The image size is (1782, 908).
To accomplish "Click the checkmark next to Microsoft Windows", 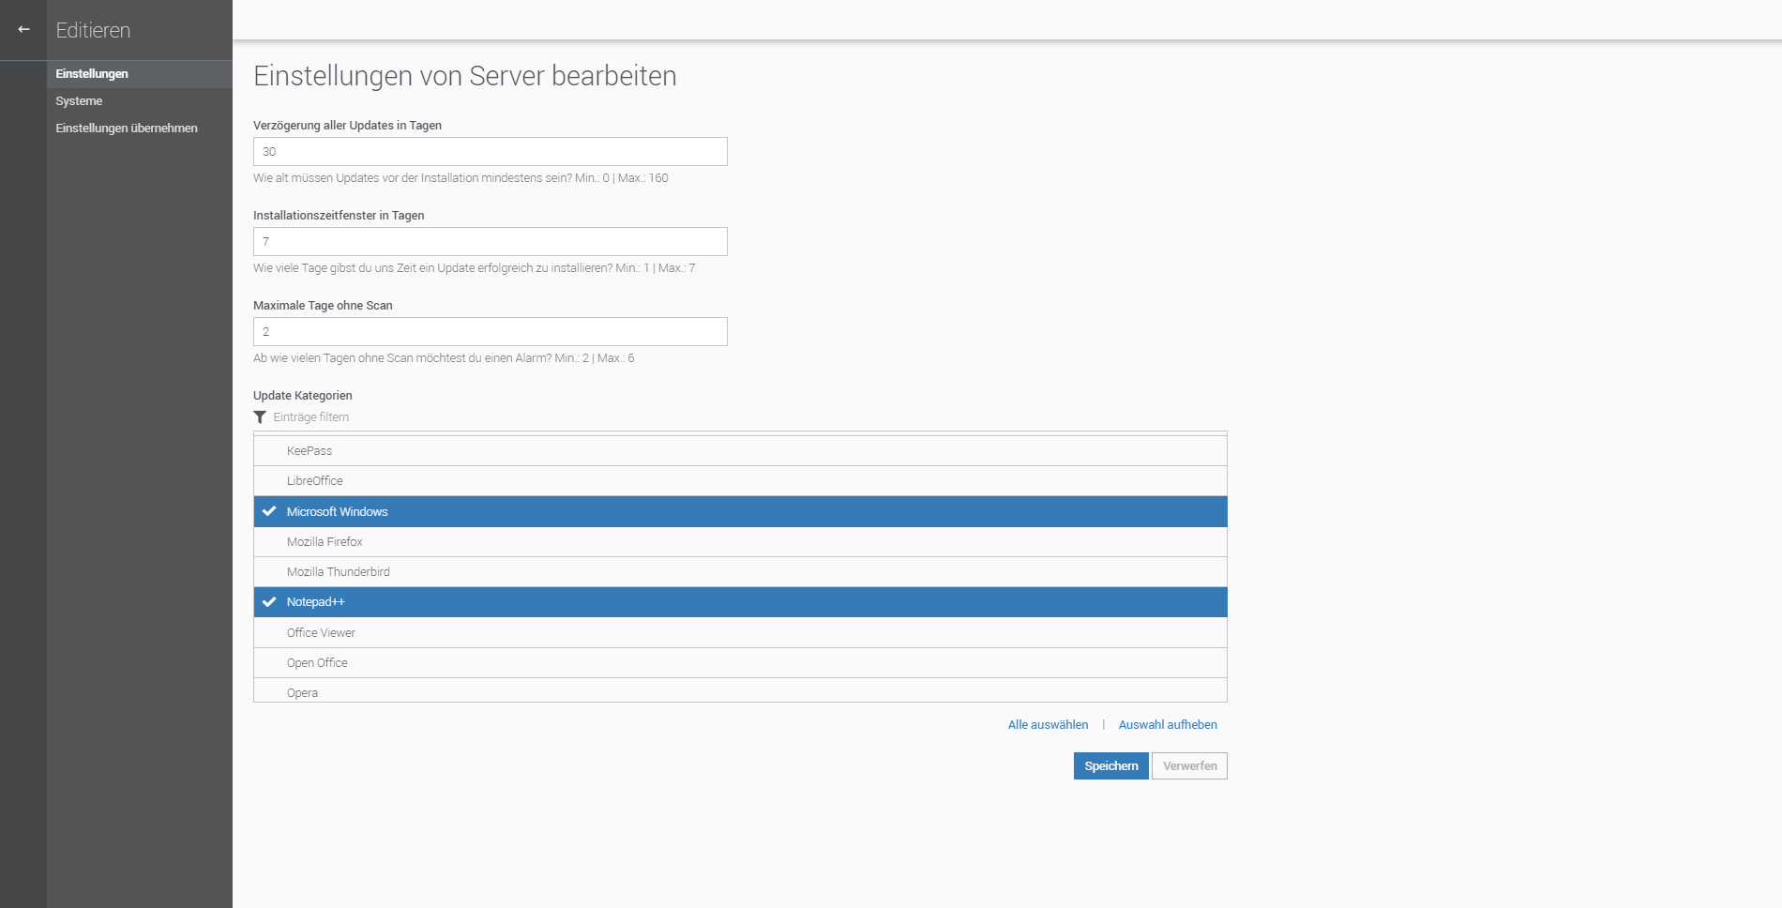I will 269,511.
